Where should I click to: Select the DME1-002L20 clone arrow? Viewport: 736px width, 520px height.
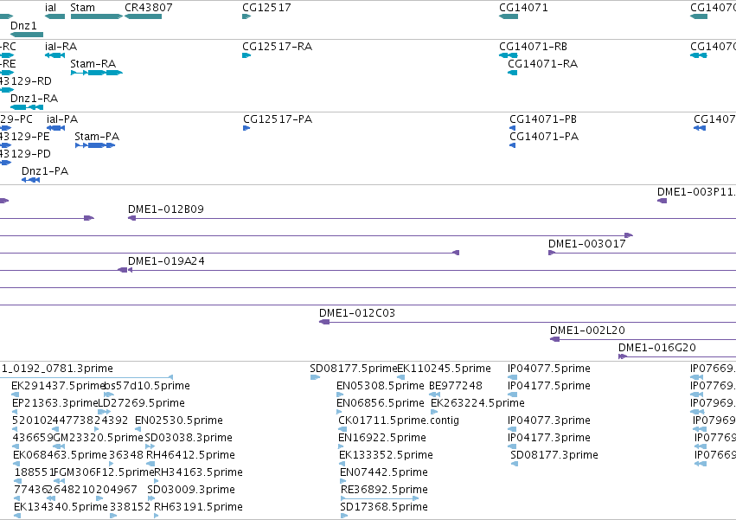coord(555,339)
